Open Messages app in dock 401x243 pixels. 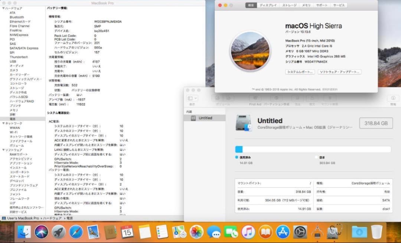[213, 232]
